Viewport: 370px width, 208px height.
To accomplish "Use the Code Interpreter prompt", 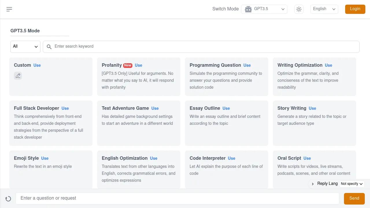I will coord(232,158).
